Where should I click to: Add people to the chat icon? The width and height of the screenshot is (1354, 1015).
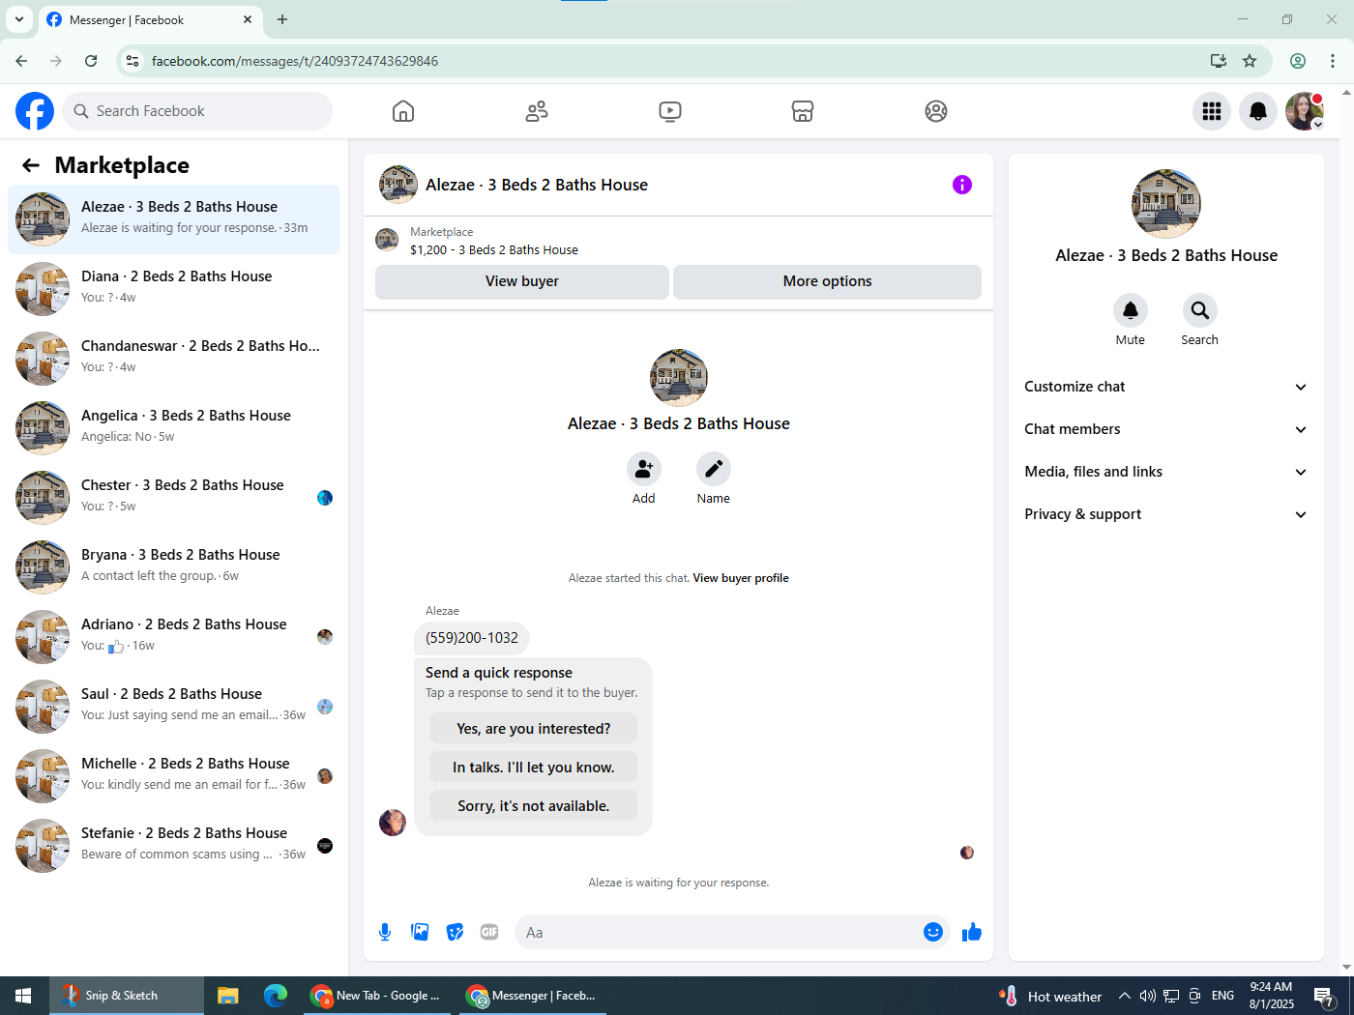(644, 469)
